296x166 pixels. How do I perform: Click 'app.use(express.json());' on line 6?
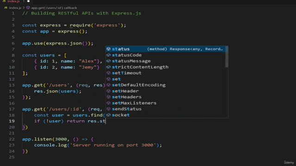pos(58,43)
